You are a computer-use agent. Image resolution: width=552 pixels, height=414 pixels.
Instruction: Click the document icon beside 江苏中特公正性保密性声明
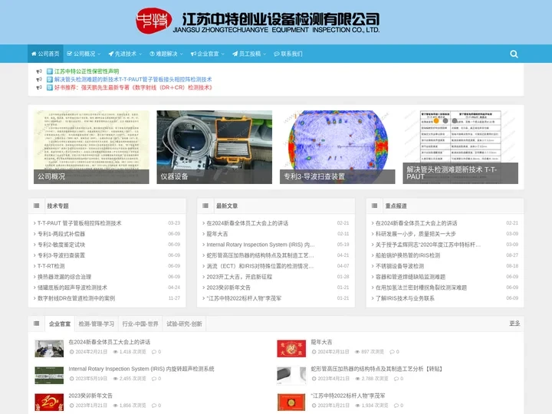point(50,71)
